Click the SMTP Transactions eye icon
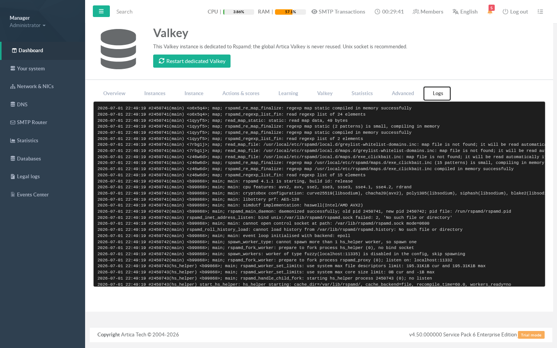This screenshot has width=557, height=348. coord(314,12)
